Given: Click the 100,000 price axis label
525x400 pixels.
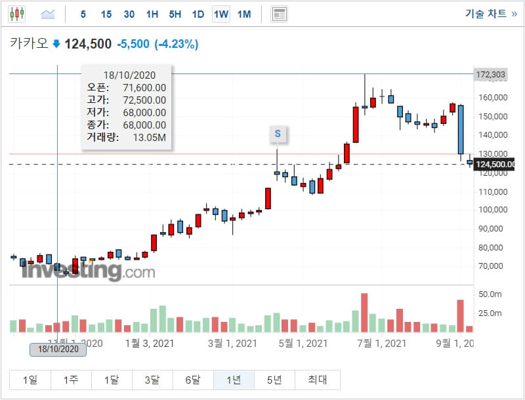Looking at the screenshot, I should coord(493,210).
